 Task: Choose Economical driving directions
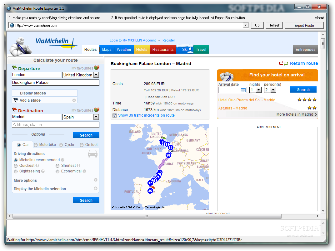(x=57, y=171)
